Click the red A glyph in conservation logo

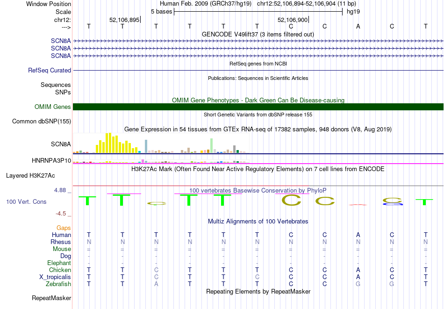(358, 204)
